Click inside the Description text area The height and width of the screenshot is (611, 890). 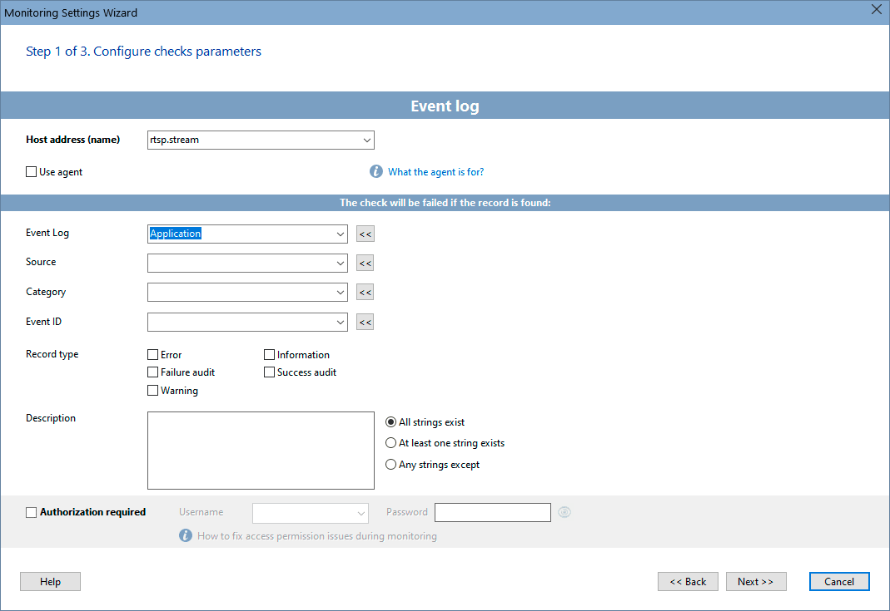tap(261, 451)
